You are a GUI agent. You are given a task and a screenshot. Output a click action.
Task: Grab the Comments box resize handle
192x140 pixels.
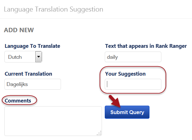(x=99, y=133)
